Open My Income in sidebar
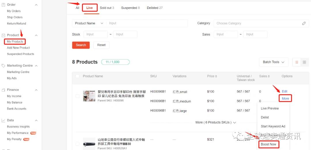 [14, 96]
